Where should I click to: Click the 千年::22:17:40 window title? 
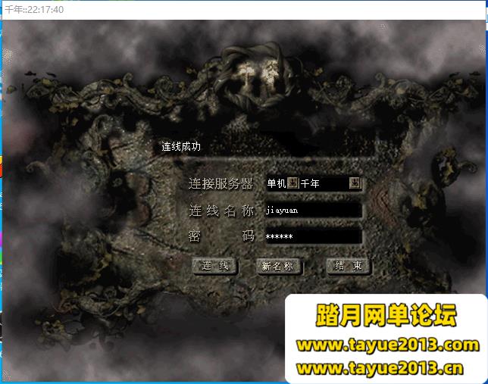[34, 10]
